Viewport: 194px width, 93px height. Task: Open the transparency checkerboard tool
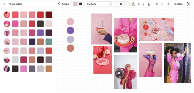[x=189, y=4]
